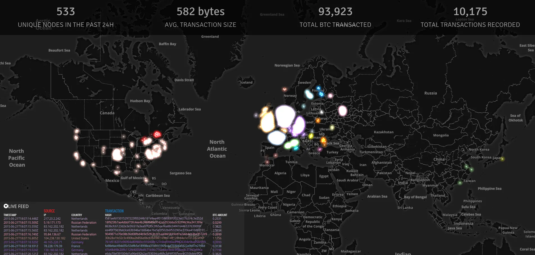
Task: Select IP address 5.19.171.173
Action: point(52,223)
